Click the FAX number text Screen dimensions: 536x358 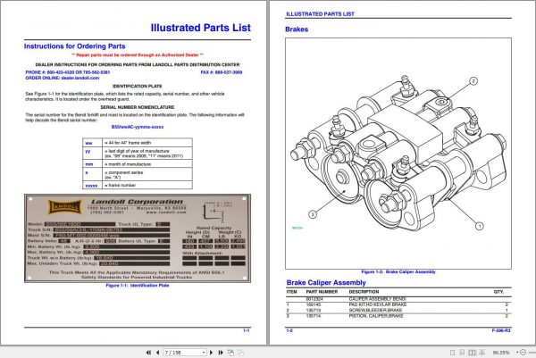tap(222, 72)
